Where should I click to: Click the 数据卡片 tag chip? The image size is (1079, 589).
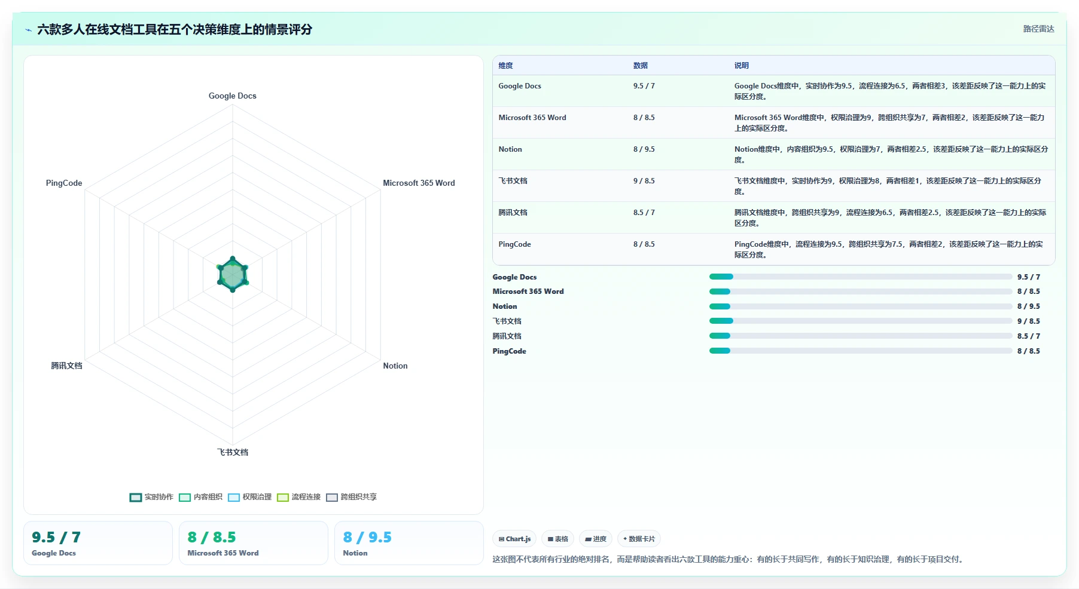click(x=639, y=539)
